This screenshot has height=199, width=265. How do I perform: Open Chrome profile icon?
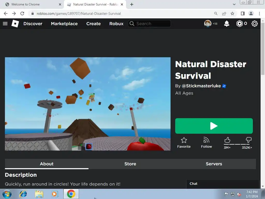click(251, 13)
